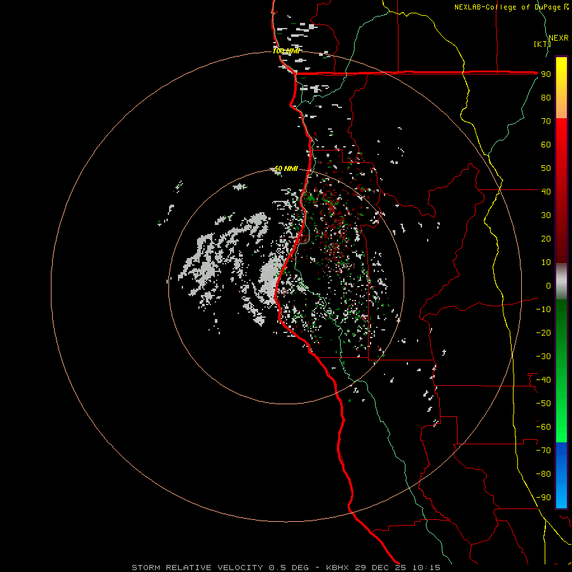Click the -80 value on the velocity scale
This screenshot has height=572, width=572.
pyautogui.click(x=543, y=474)
